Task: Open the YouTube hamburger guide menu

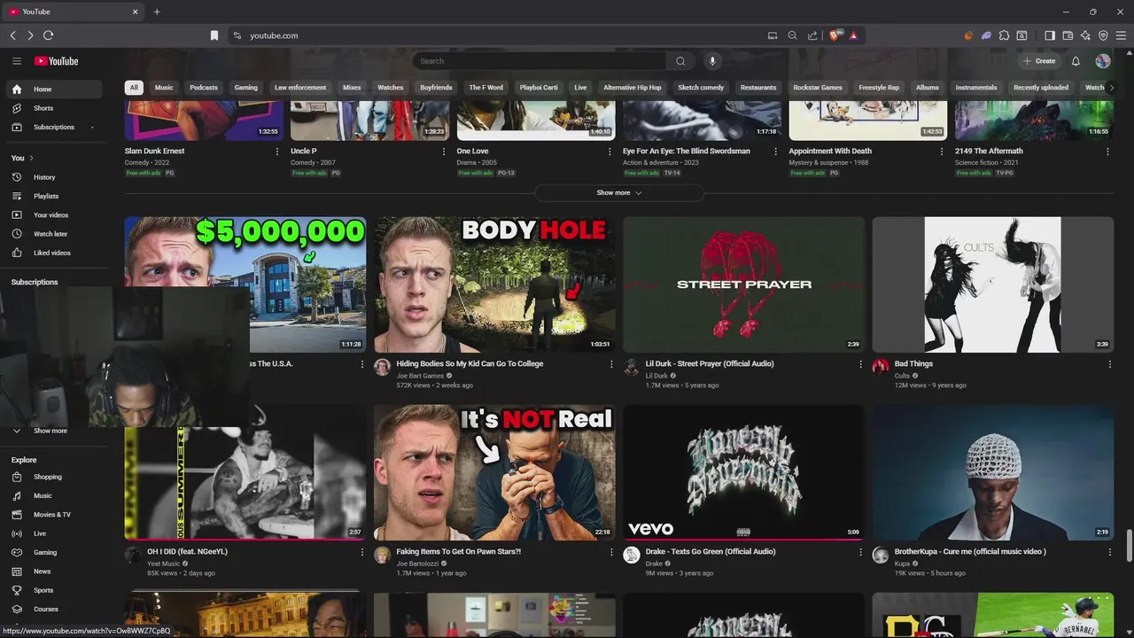Action: pos(16,61)
